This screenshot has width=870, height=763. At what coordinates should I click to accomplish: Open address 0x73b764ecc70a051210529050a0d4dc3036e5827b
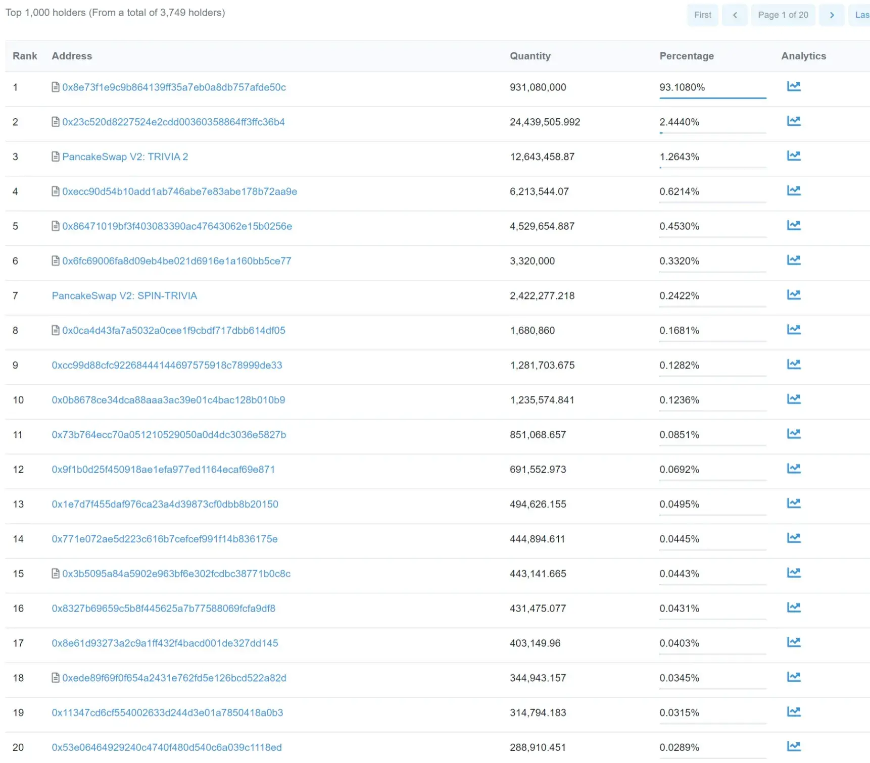[169, 435]
